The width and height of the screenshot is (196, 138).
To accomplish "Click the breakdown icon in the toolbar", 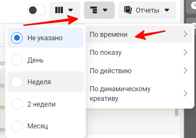I will tap(94, 10).
